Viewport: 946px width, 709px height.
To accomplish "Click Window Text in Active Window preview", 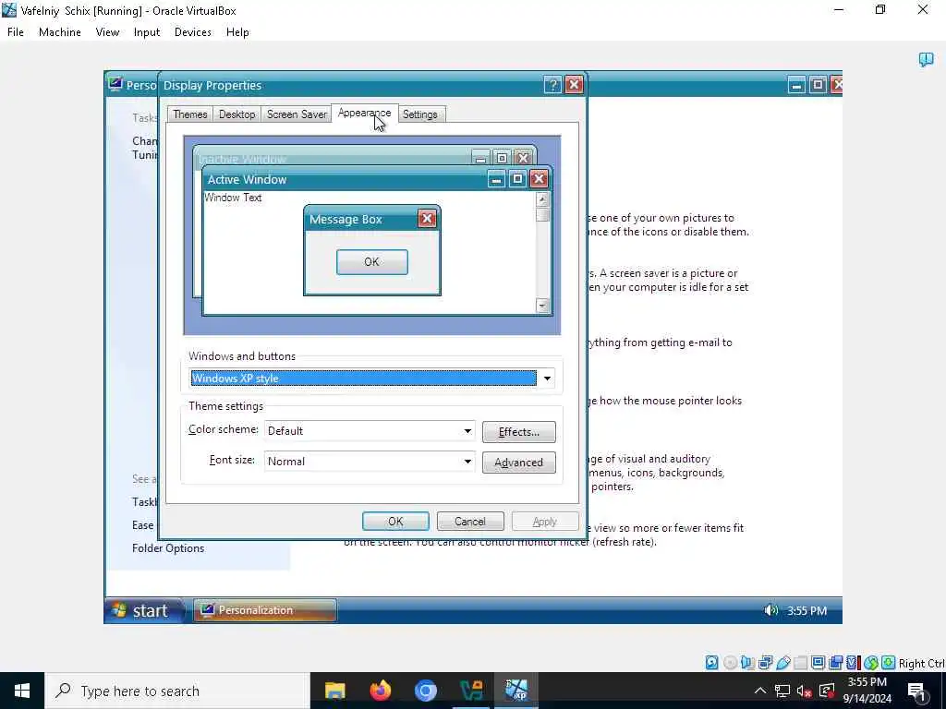I will (233, 198).
